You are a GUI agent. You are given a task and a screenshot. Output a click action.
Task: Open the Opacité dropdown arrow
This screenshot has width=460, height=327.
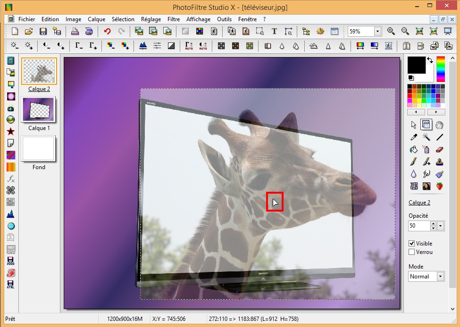440,226
